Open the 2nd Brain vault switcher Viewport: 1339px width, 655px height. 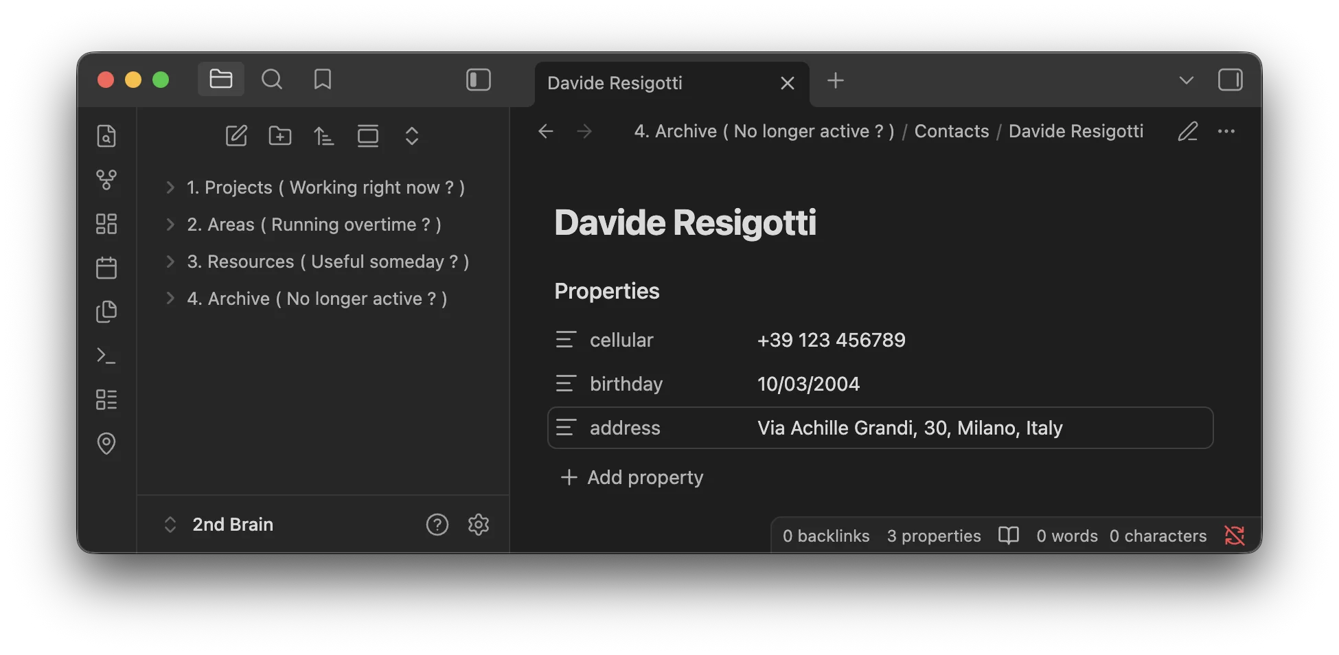pyautogui.click(x=218, y=525)
